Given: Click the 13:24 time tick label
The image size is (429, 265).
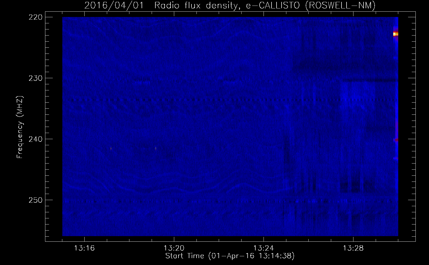Looking at the screenshot, I should [x=264, y=248].
